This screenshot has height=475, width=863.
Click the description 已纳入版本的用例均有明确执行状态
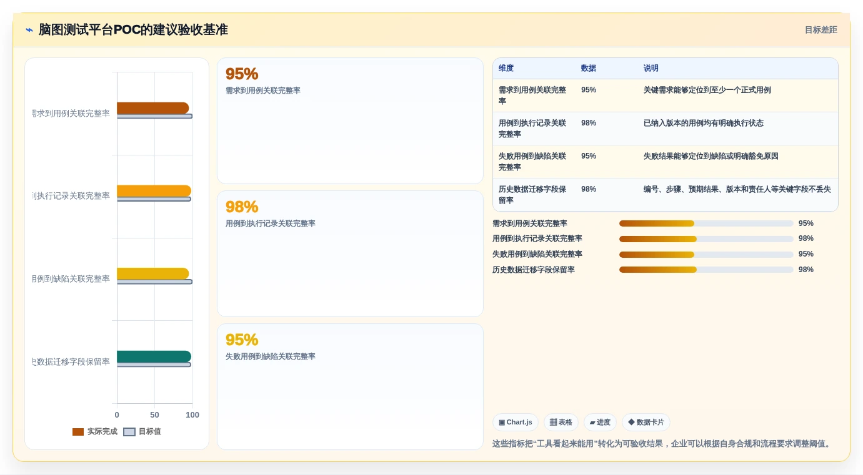click(704, 123)
